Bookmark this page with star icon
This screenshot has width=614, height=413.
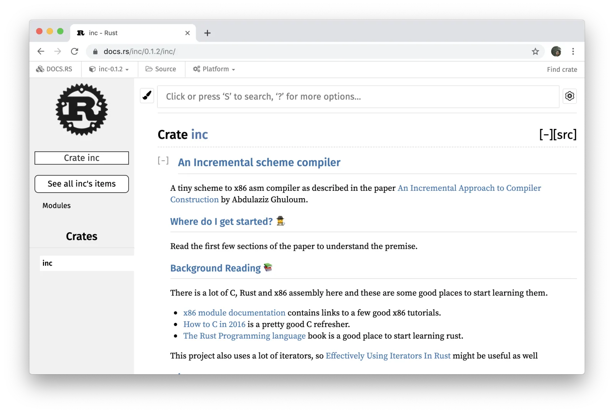click(535, 51)
